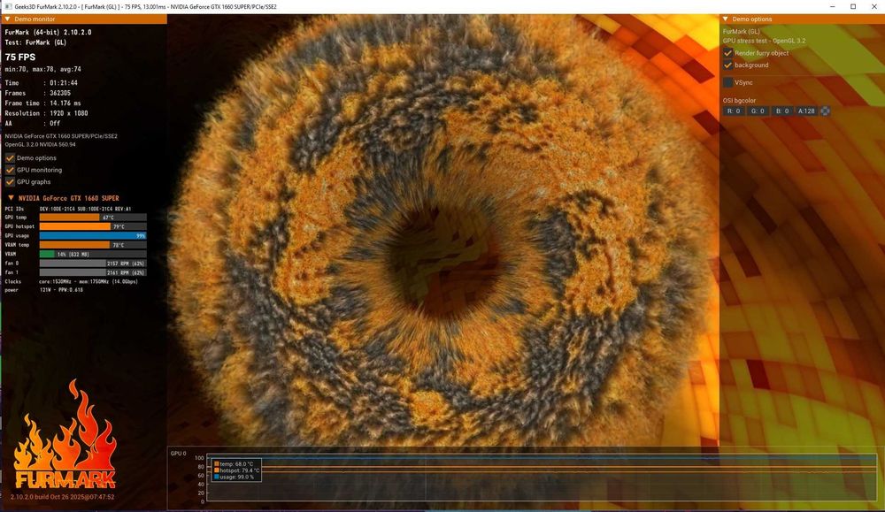Click the PCI IDs DEV:10DE-21C4 line
The image size is (885, 512).
tap(68, 209)
